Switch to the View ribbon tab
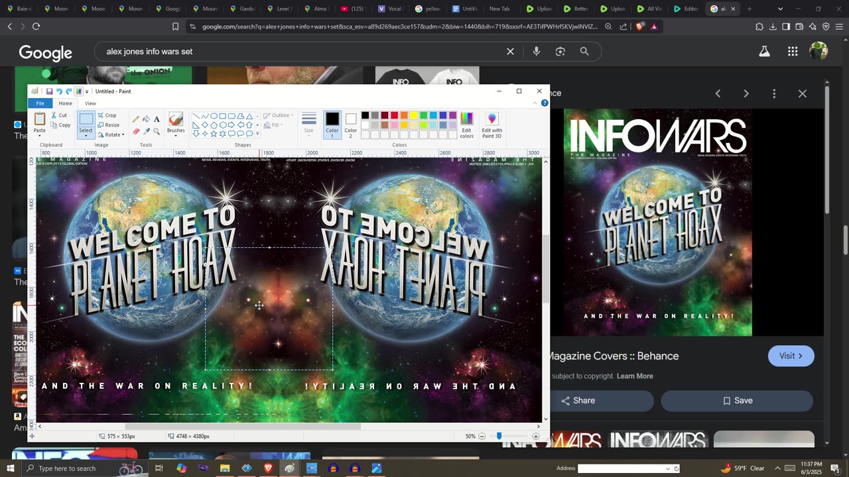Viewport: 849px width, 477px height. coord(90,103)
